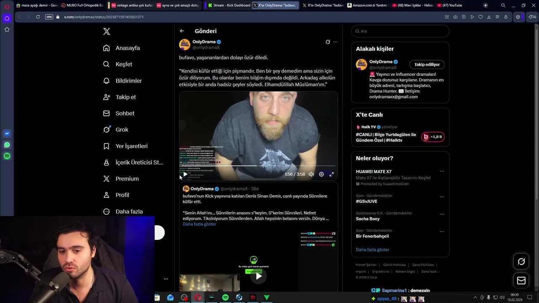
Task: Open Bildirimler notifications
Action: (x=122, y=81)
